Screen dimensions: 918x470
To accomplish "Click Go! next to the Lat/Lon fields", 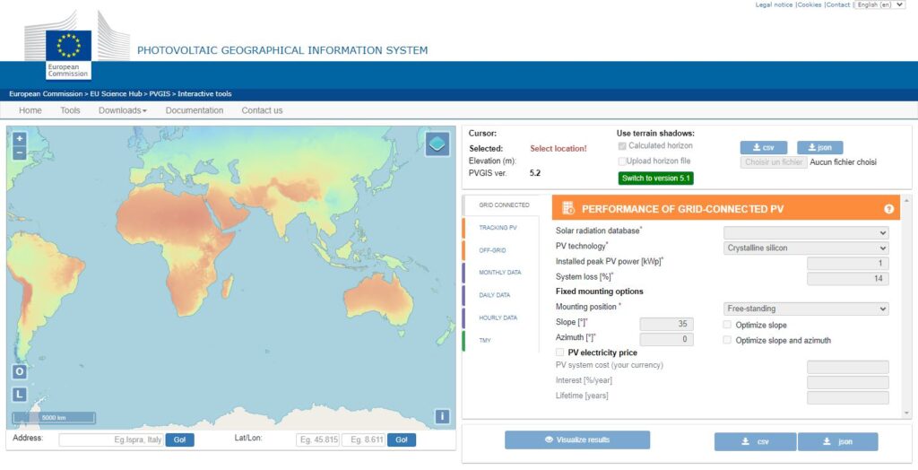I will point(402,440).
